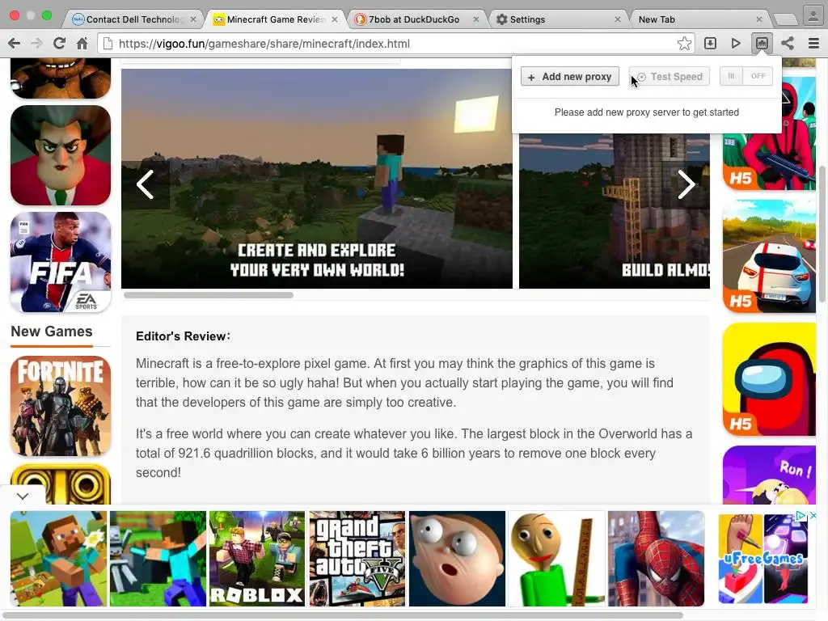The width and height of the screenshot is (828, 621).
Task: Open the Grand Theft Auto Five thumbnail
Action: coord(357,558)
